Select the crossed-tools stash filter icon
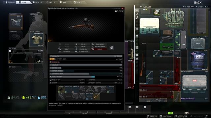This screenshot has height=118, width=211. coord(137,29)
